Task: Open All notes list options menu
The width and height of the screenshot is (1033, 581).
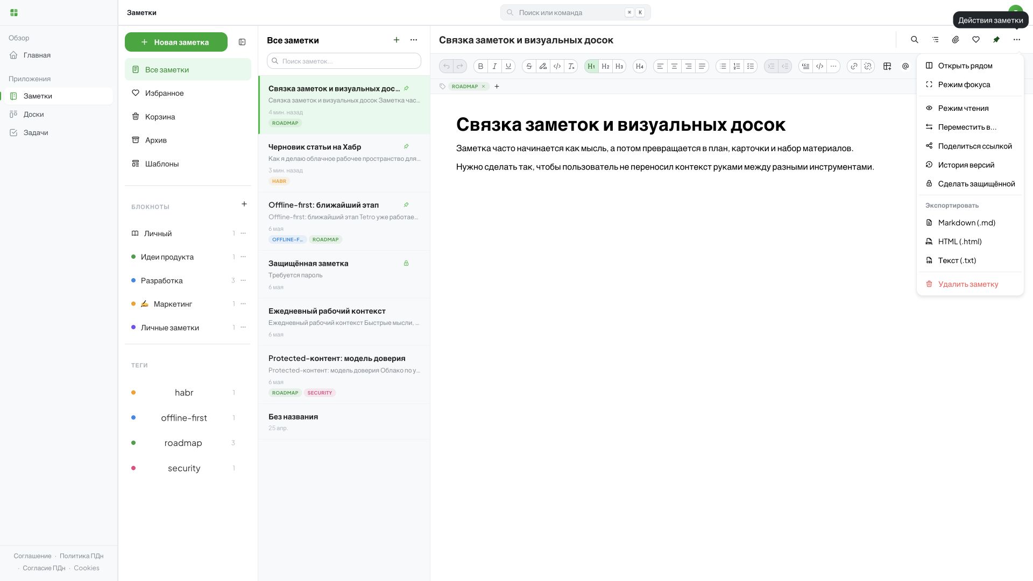Action: point(414,40)
